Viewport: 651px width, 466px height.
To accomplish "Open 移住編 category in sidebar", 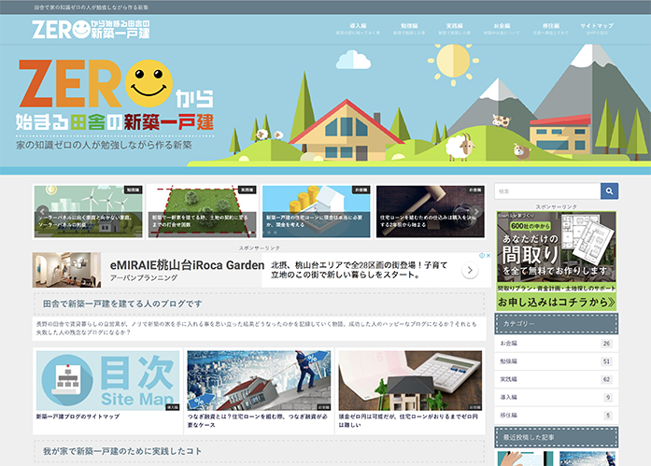I will pos(557,416).
